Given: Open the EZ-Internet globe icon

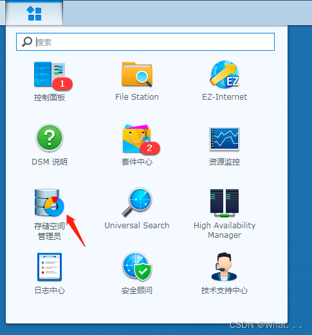Looking at the screenshot, I should click(225, 74).
